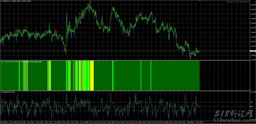
Task: Click the light green stripe near 24 Nov
Action: point(151,75)
